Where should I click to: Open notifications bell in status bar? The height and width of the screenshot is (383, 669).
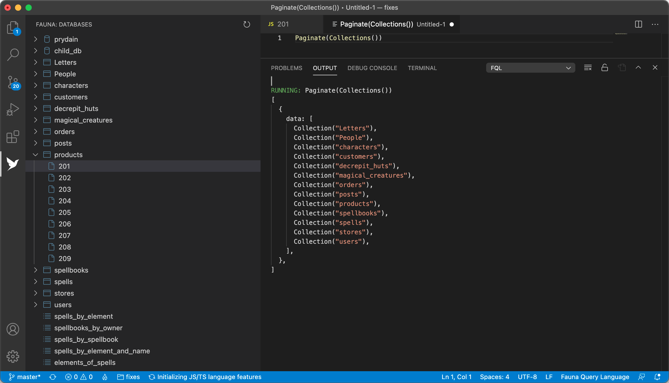[657, 377]
